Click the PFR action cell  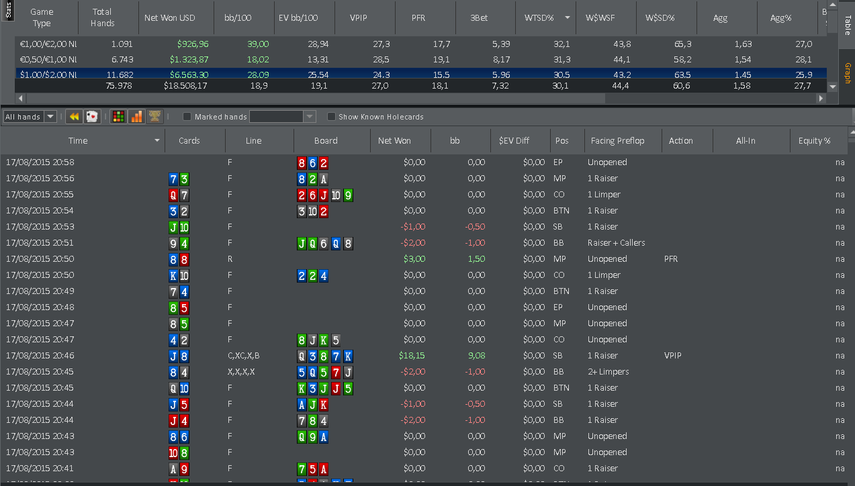click(671, 259)
